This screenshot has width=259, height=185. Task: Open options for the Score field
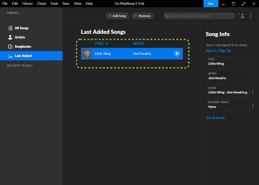point(253,91)
